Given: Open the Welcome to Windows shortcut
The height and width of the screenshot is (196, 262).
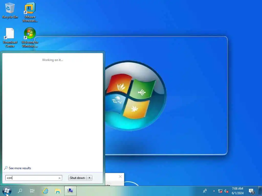Looking at the screenshot, I should tap(30, 38).
